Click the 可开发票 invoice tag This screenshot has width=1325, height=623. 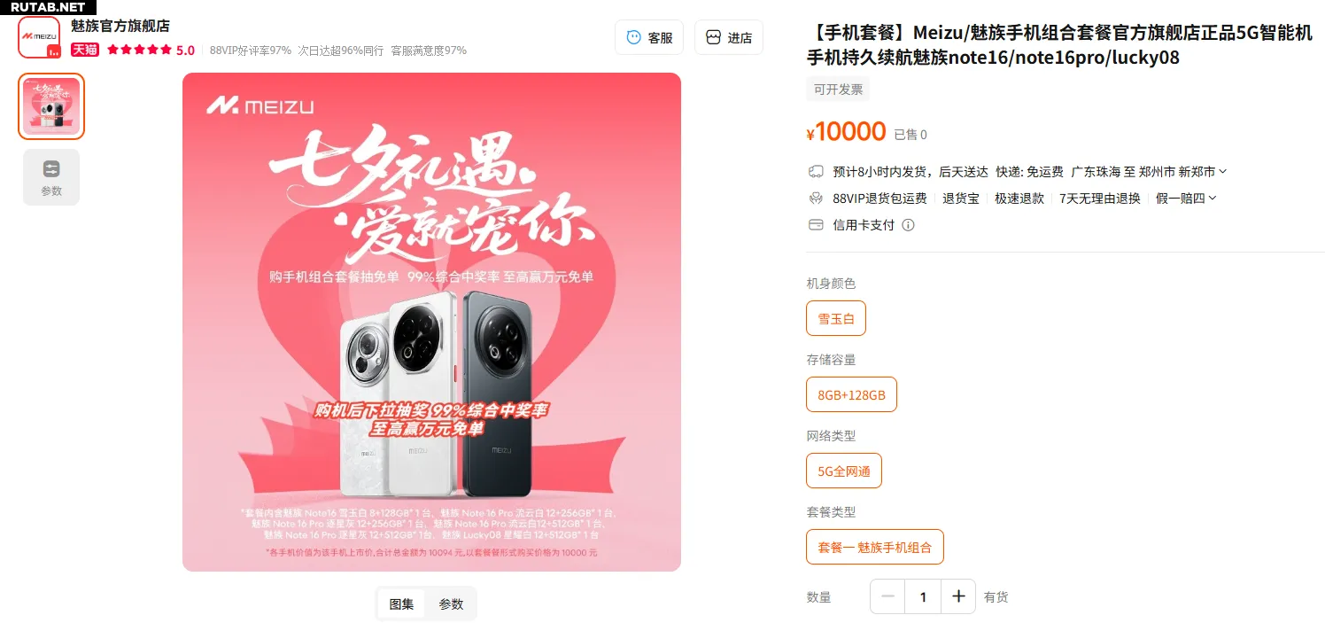tap(838, 90)
